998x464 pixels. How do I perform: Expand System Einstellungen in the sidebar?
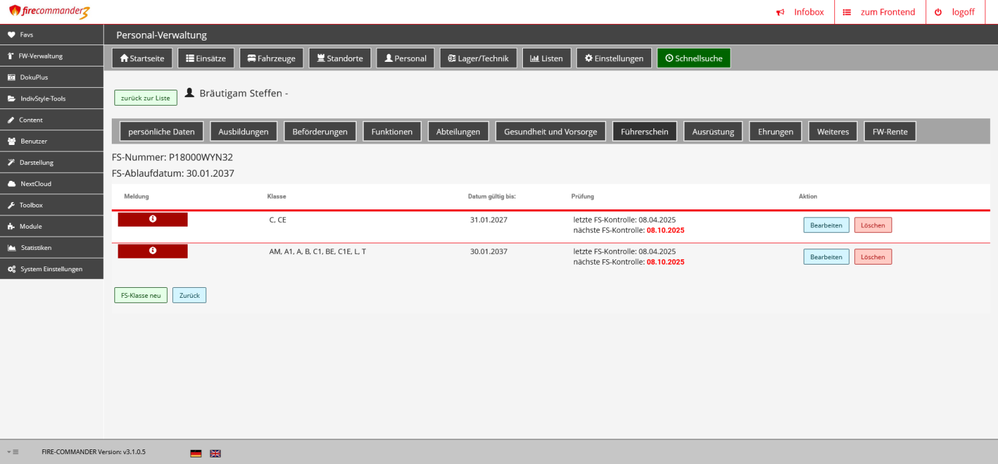pos(51,269)
